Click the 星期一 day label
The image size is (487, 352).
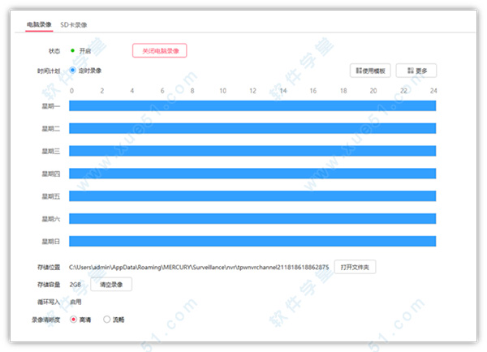[50, 106]
